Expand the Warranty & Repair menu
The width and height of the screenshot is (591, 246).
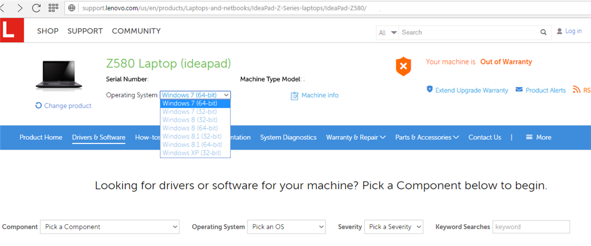(x=356, y=137)
